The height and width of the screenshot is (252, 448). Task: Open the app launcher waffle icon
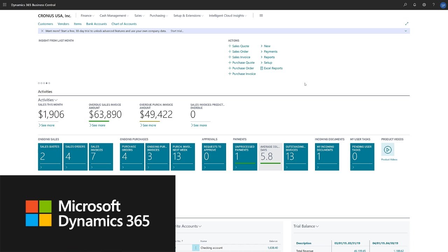pyautogui.click(x=5, y=5)
